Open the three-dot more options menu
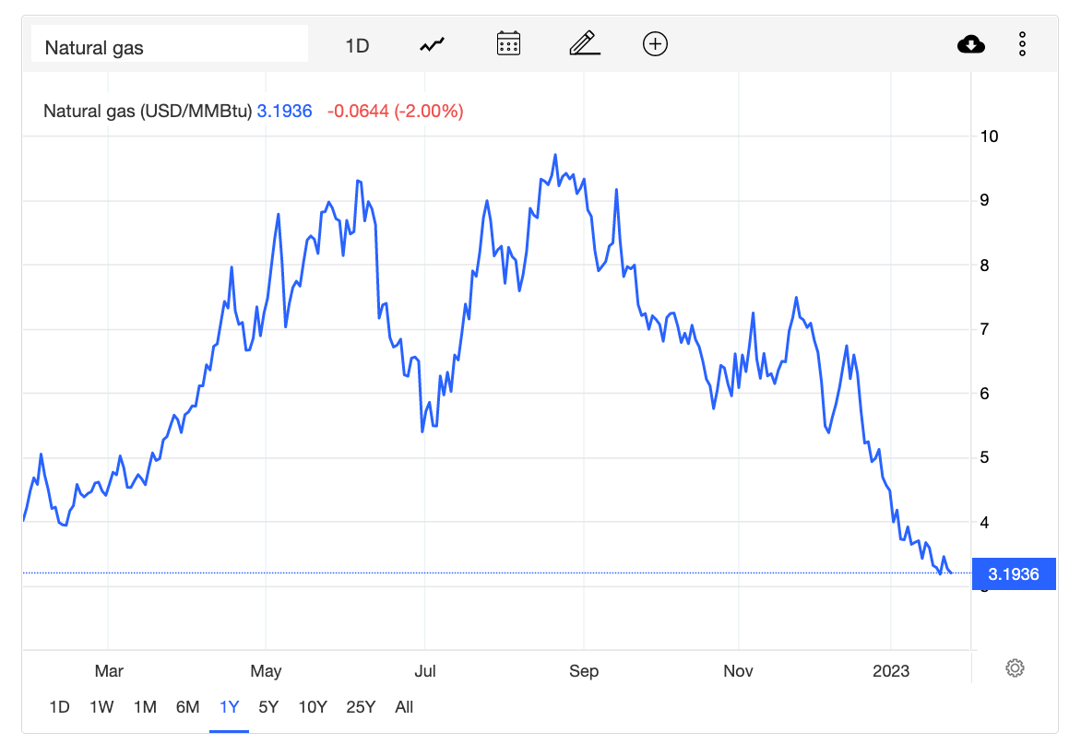 pos(1022,44)
